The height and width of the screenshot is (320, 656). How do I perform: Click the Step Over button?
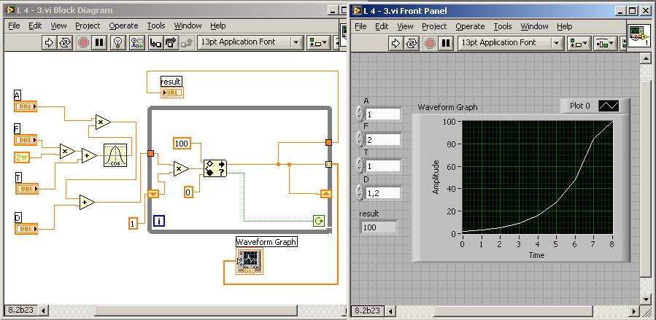(x=170, y=42)
